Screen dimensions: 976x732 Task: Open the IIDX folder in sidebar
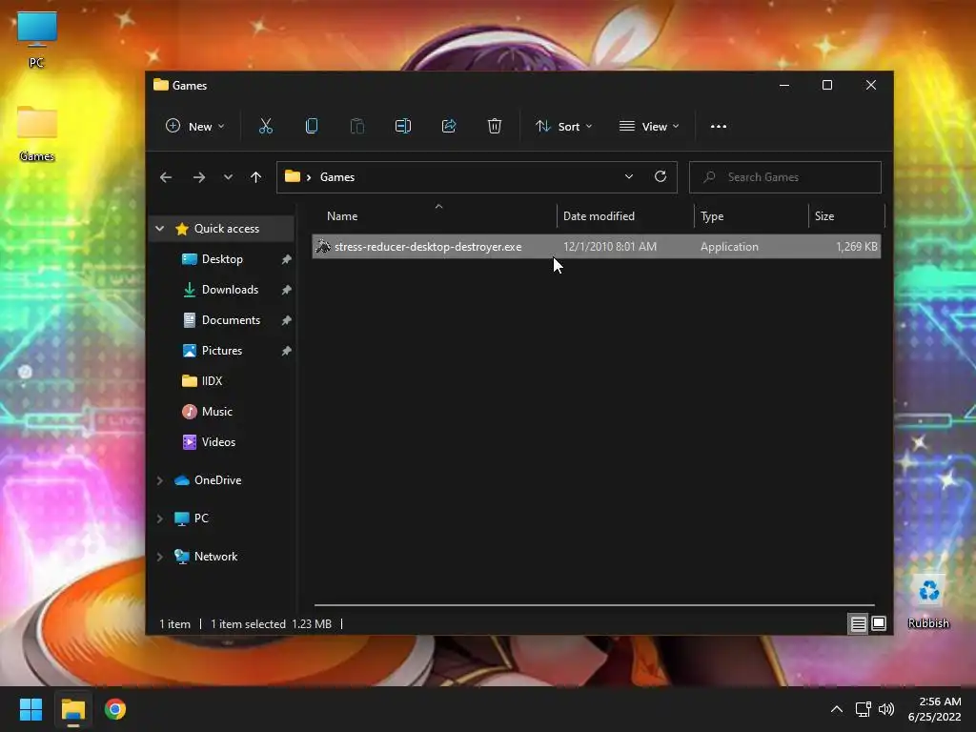pyautogui.click(x=212, y=381)
